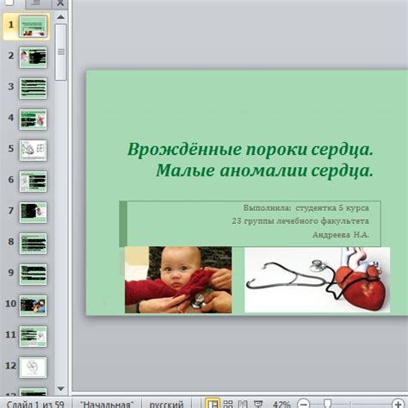Click the title 'Врождённые пороки сердца.'
Screen dimensions: 408x408
[x=250, y=150]
